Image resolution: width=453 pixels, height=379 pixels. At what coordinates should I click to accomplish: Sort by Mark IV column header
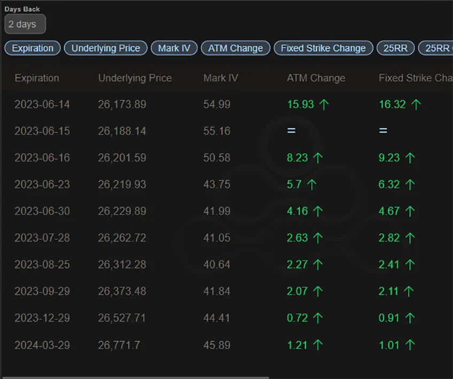click(x=221, y=78)
